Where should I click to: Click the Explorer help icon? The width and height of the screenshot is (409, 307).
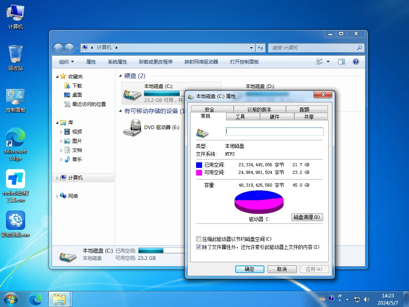click(355, 62)
